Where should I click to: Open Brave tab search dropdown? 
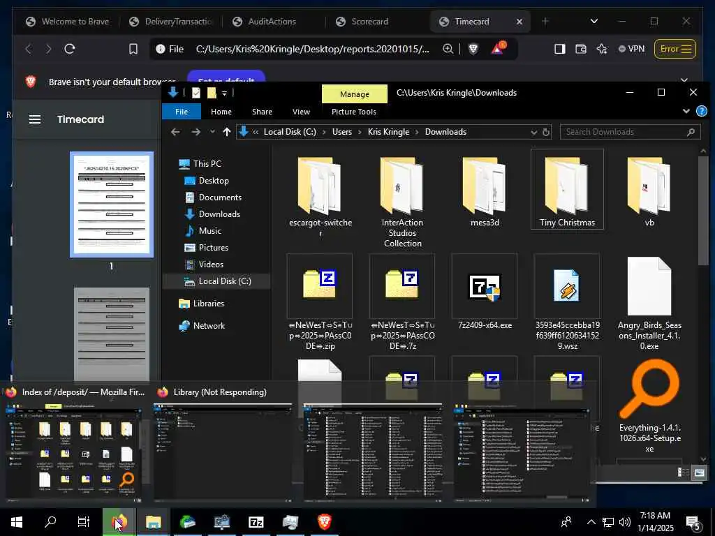(594, 21)
